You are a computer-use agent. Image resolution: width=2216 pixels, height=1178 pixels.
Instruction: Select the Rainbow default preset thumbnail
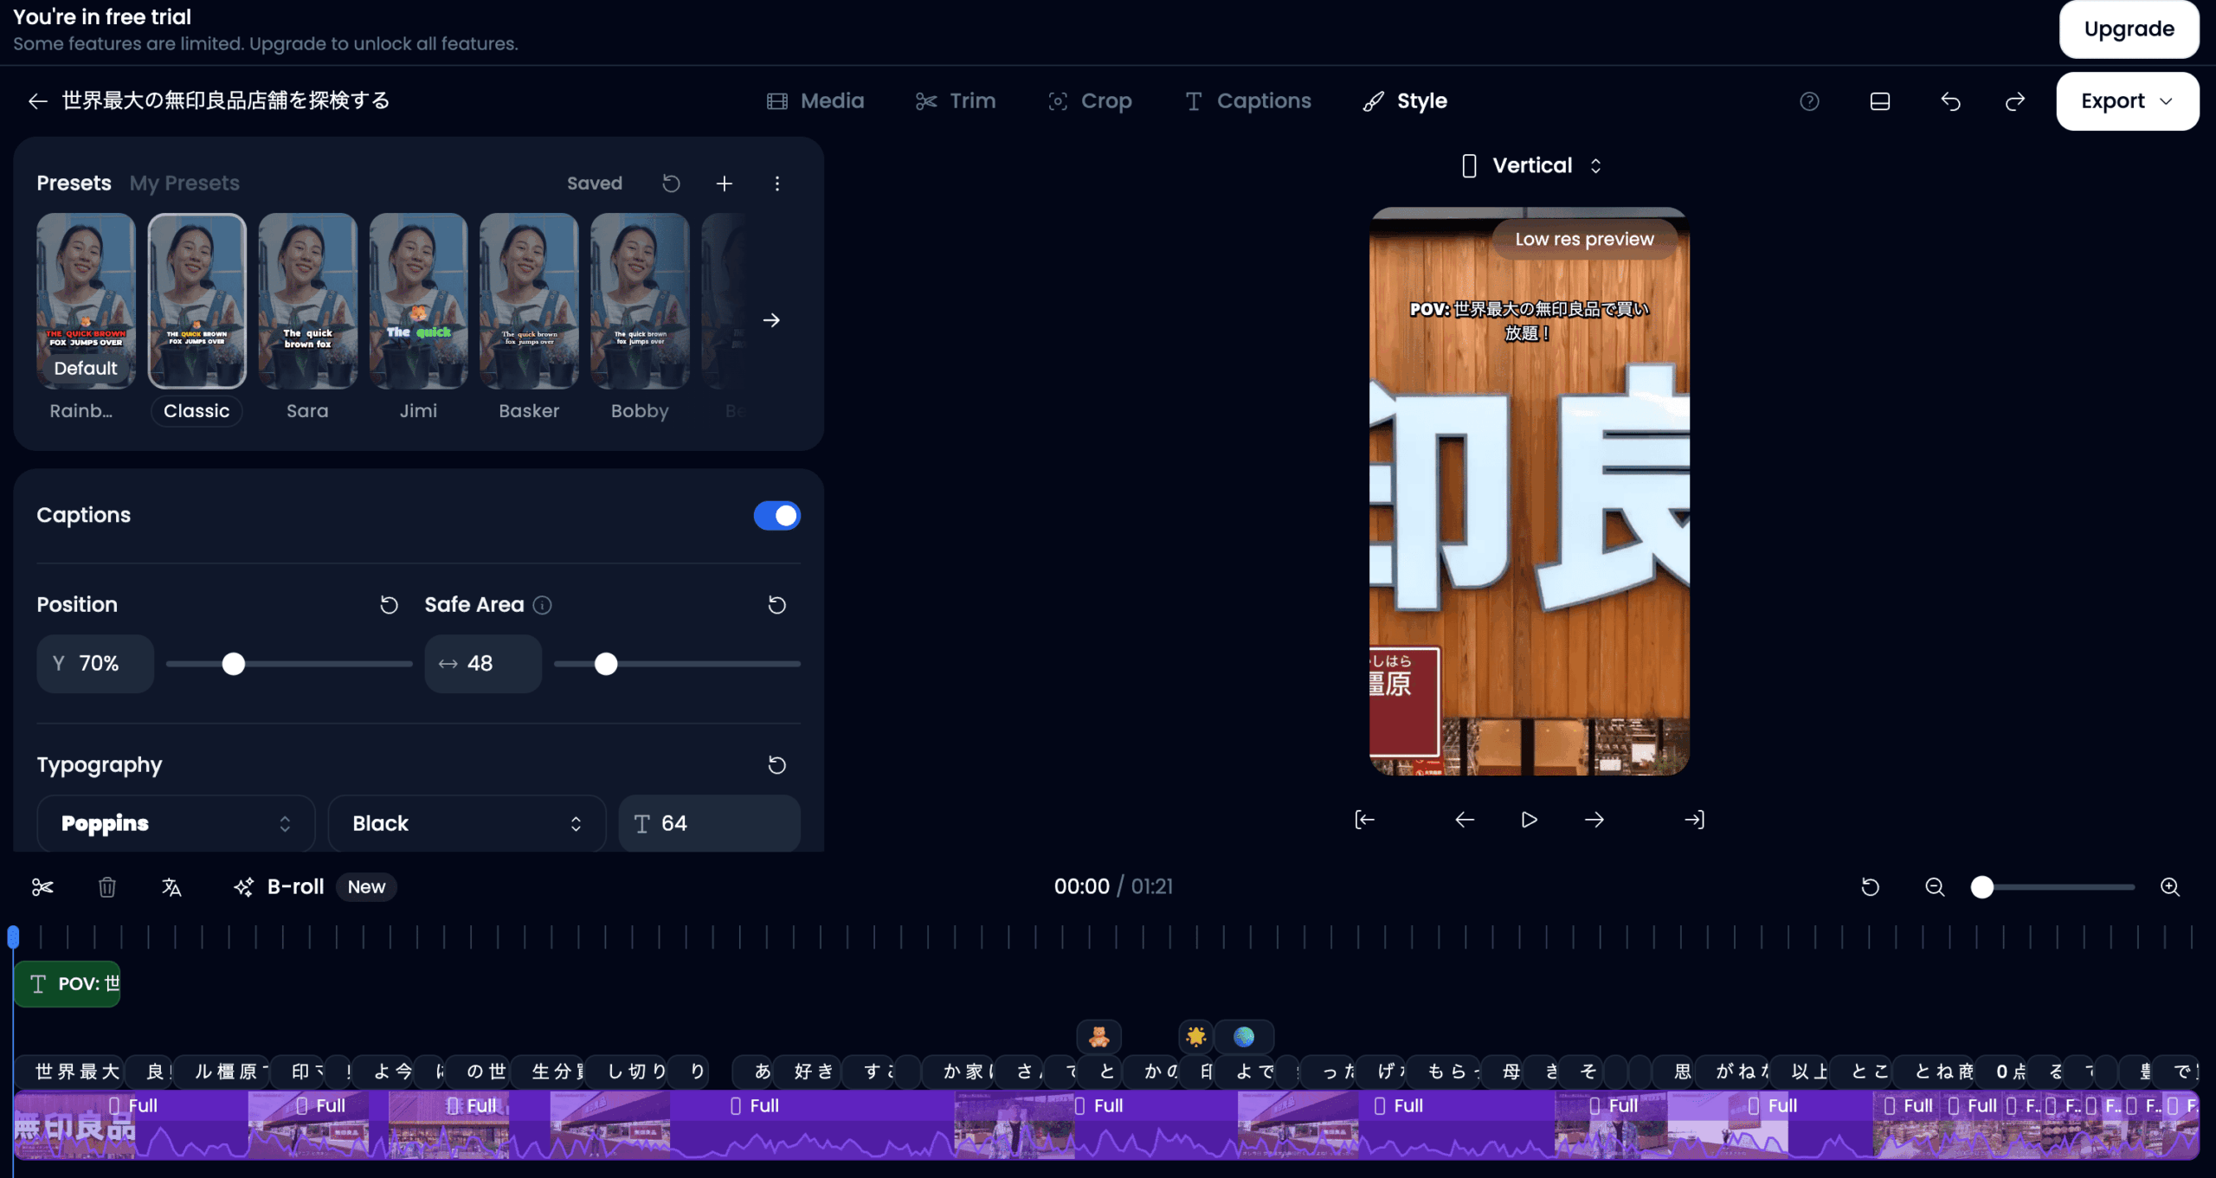pyautogui.click(x=86, y=300)
